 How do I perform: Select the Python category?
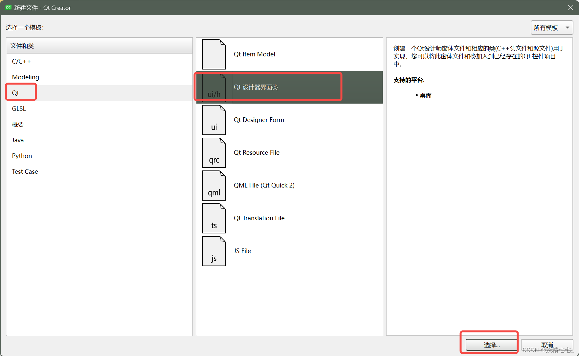[x=99, y=156]
